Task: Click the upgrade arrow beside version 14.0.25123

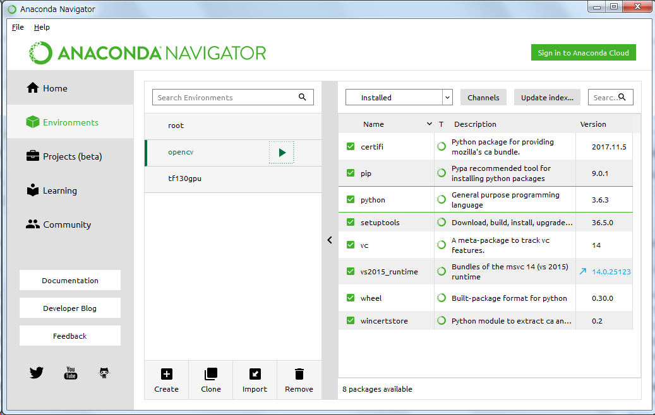Action: click(583, 272)
